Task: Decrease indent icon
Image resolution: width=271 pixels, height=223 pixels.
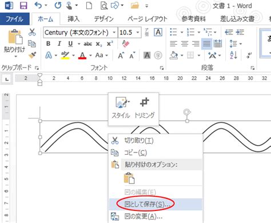Action: coord(229,32)
